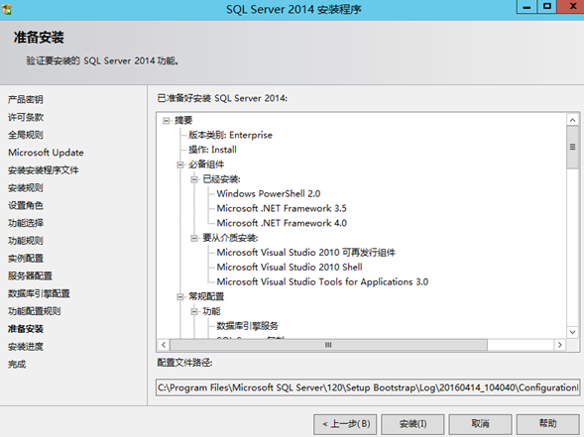The width and height of the screenshot is (584, 437).
Task: Start installation with 安装(I) button
Action: pos(412,424)
